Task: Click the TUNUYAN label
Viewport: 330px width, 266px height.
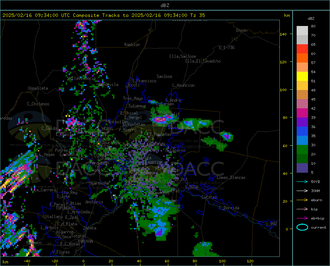Action: click(85, 241)
